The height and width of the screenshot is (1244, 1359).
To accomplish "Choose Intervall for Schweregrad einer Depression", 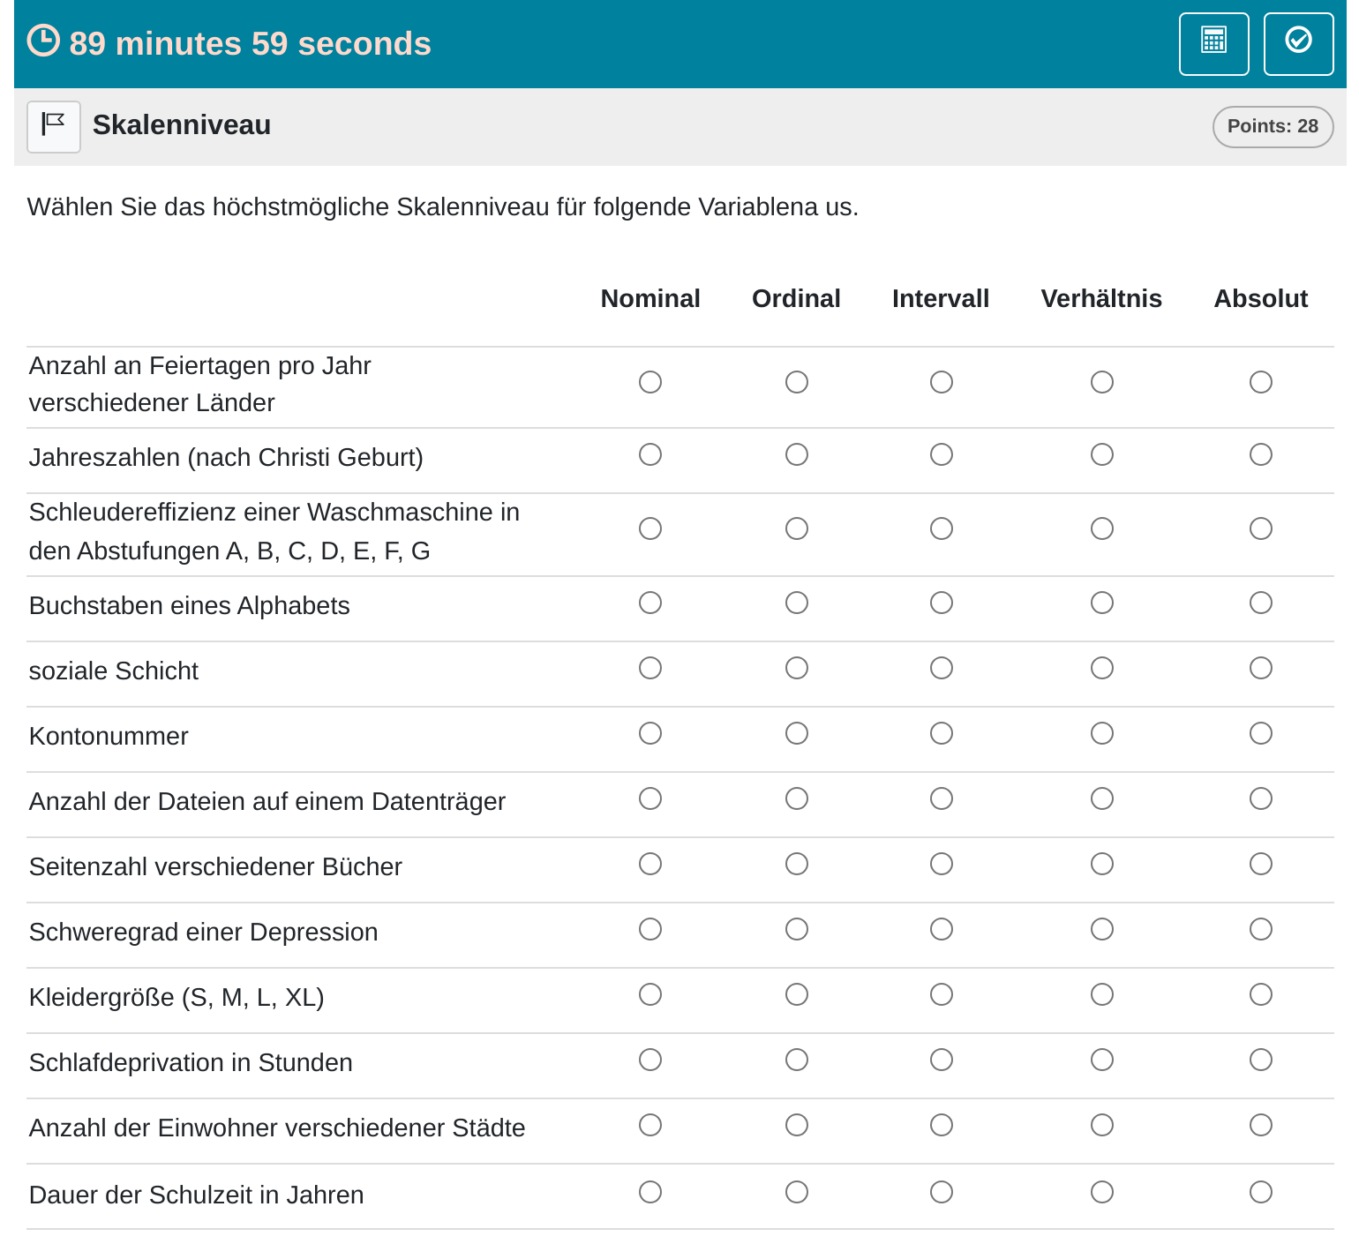I will 941,929.
